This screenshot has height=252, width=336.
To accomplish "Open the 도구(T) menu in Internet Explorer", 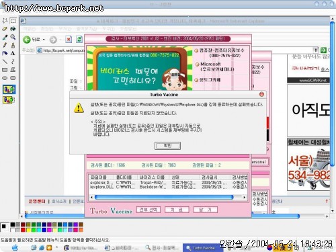I will coord(108,29).
